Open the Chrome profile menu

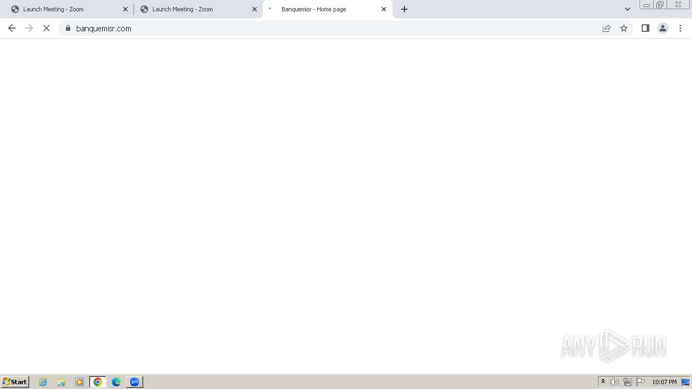tap(663, 29)
